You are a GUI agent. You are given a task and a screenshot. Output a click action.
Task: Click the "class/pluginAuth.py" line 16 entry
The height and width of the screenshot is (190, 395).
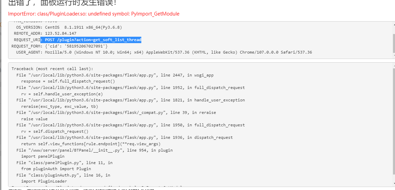(x=63, y=175)
